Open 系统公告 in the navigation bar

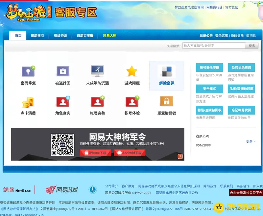point(206,36)
